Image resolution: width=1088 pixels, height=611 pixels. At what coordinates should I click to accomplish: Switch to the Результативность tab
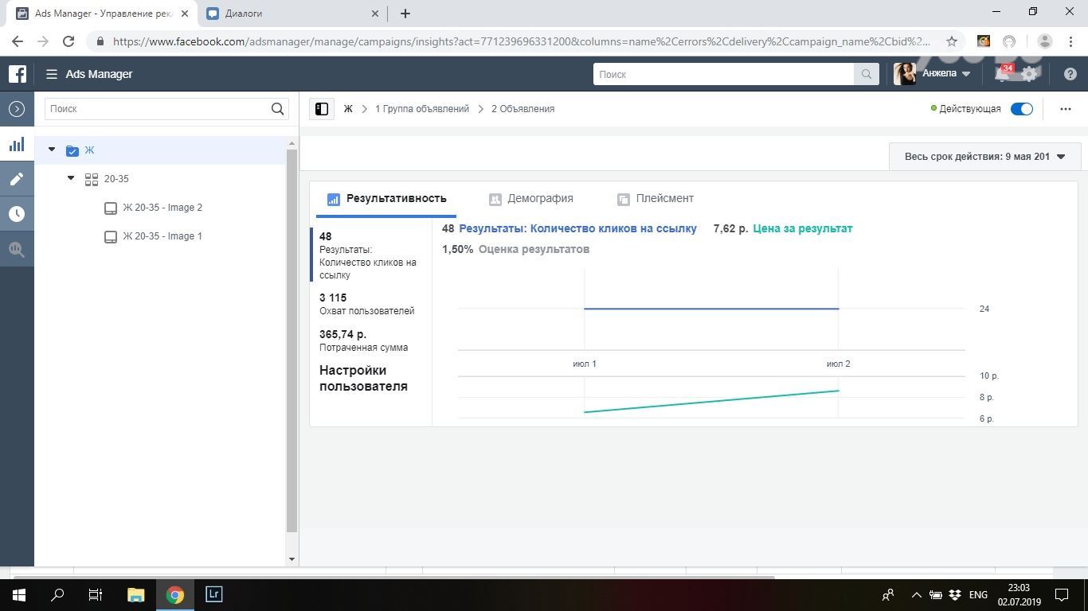click(386, 199)
